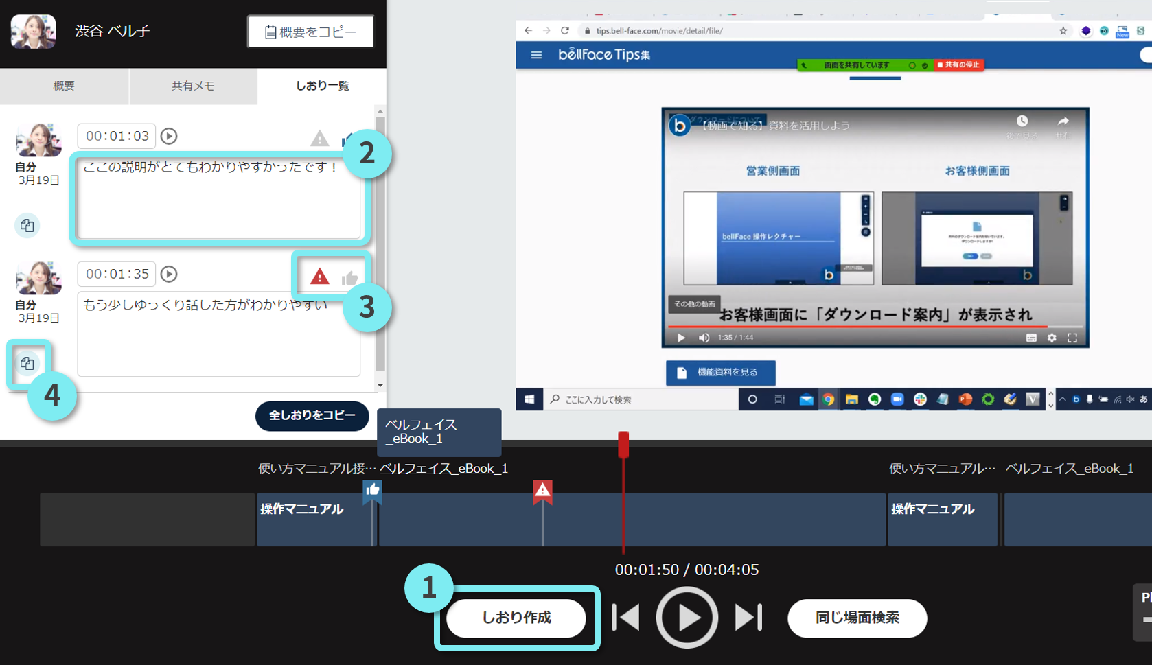This screenshot has width=1152, height=665.
Task: Open the ベルフェイス_eBook_1 underlined link
Action: pyautogui.click(x=444, y=469)
